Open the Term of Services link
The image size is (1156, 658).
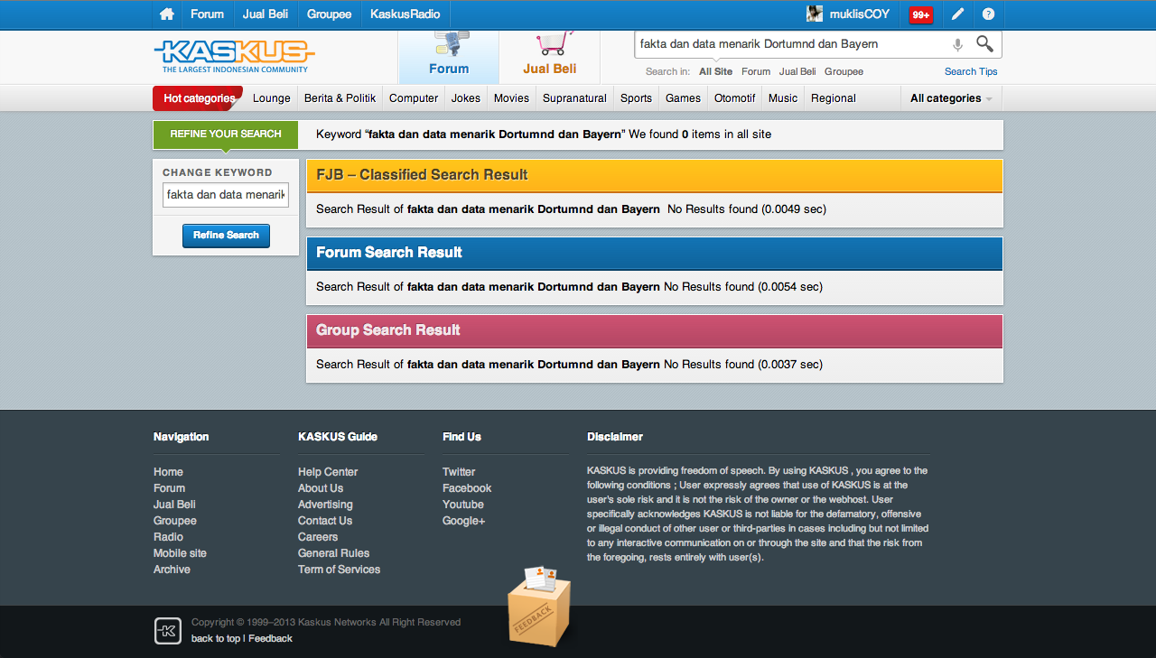click(x=339, y=570)
